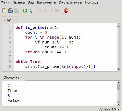Select the 2.py editor tab
This screenshot has height=111, width=122.
coord(7,20)
